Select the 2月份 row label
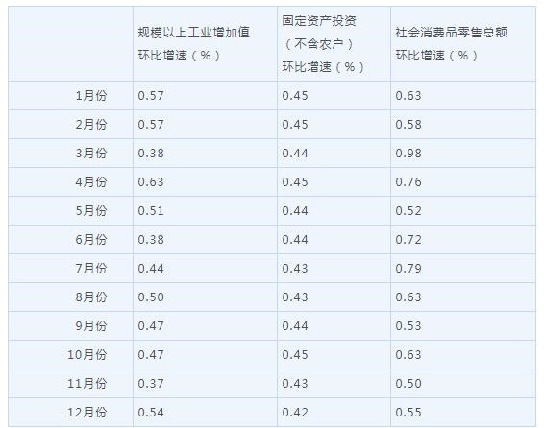This screenshot has width=544, height=428. 91,125
